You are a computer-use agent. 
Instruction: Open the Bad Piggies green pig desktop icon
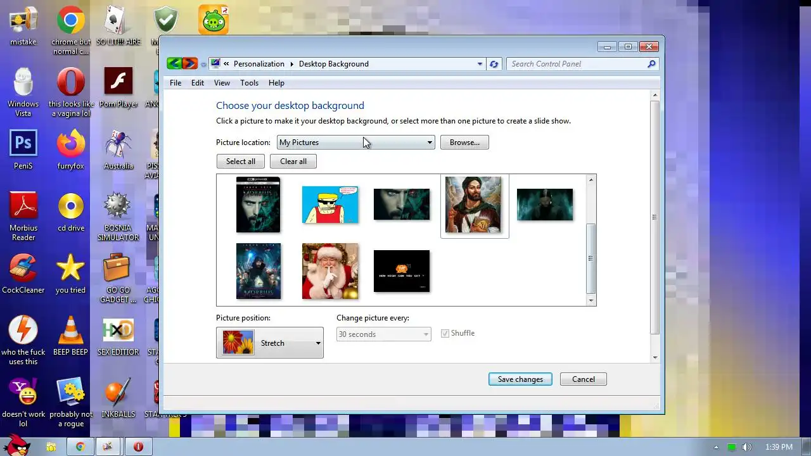(214, 20)
